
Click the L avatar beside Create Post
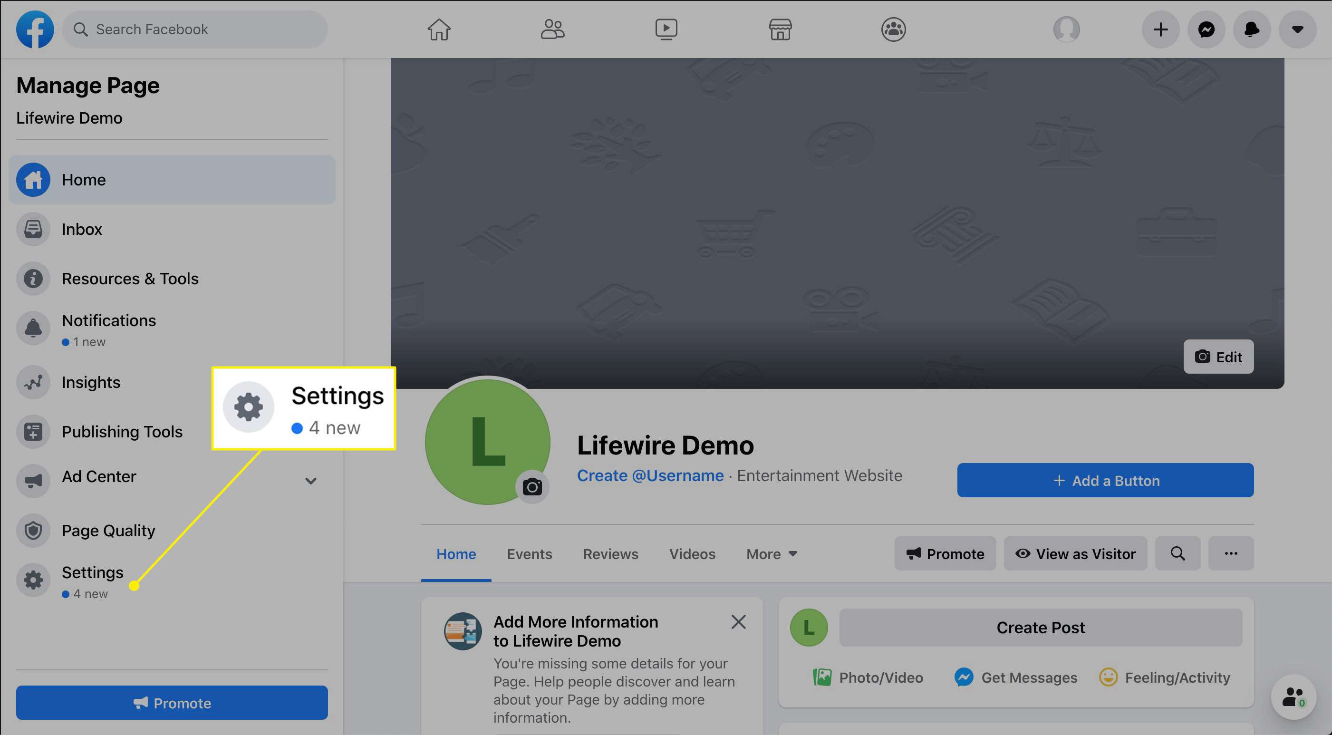pyautogui.click(x=809, y=628)
